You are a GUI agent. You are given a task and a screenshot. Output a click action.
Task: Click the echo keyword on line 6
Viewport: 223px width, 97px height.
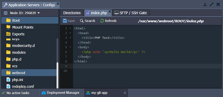(x=97, y=52)
